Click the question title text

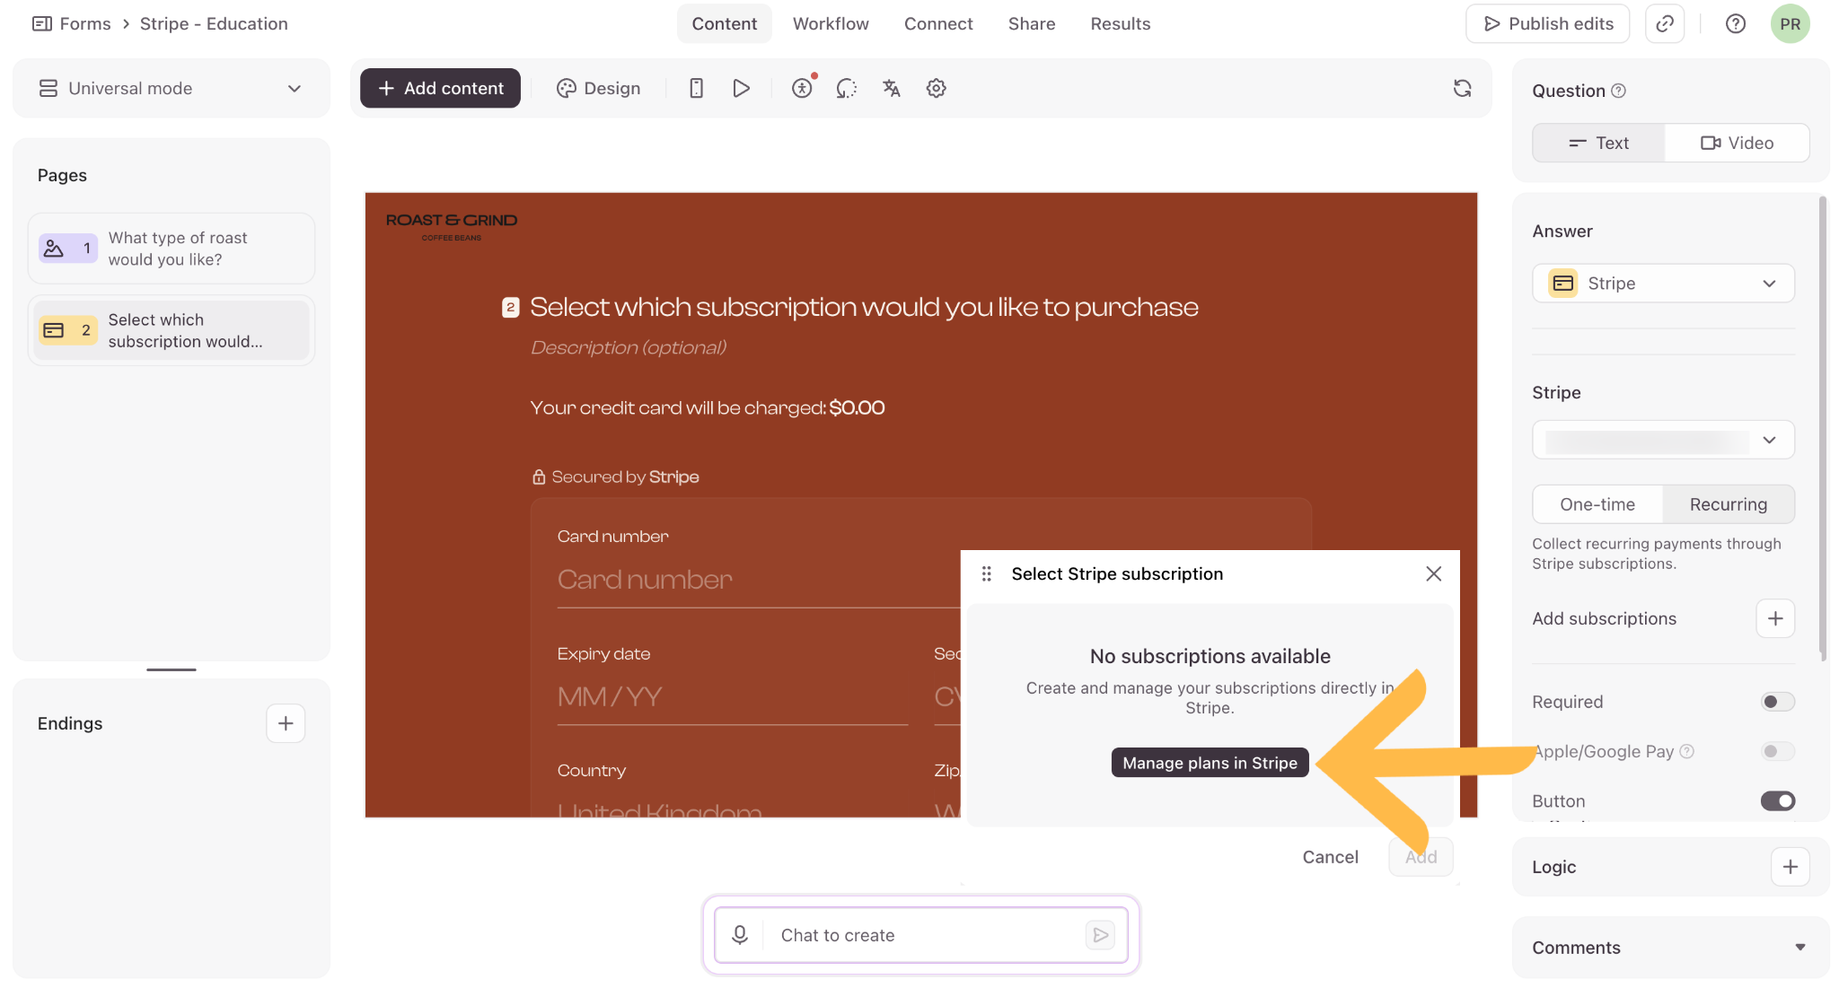pos(864,307)
